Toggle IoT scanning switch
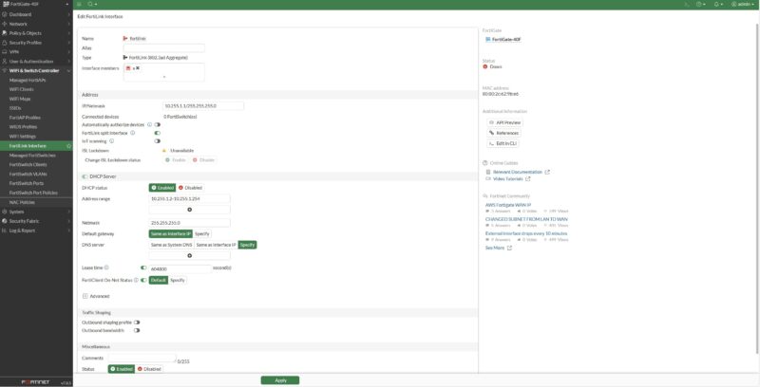The height and width of the screenshot is (387, 760). pos(157,141)
